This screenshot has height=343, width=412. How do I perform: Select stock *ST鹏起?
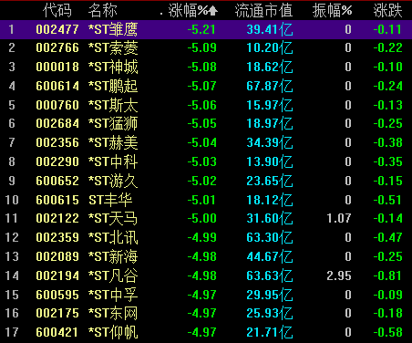[x=113, y=86]
